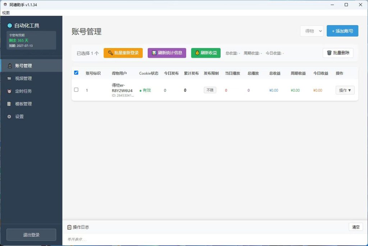Click the clipboard icon beside 操作日志
The image size is (368, 246).
69,227
